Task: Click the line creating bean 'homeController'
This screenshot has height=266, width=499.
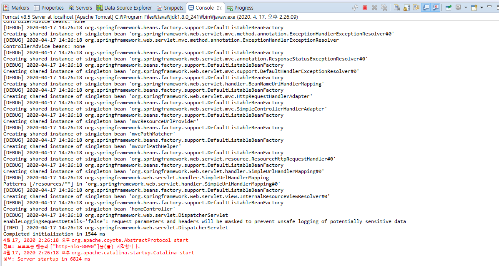Action: [x=89, y=209]
